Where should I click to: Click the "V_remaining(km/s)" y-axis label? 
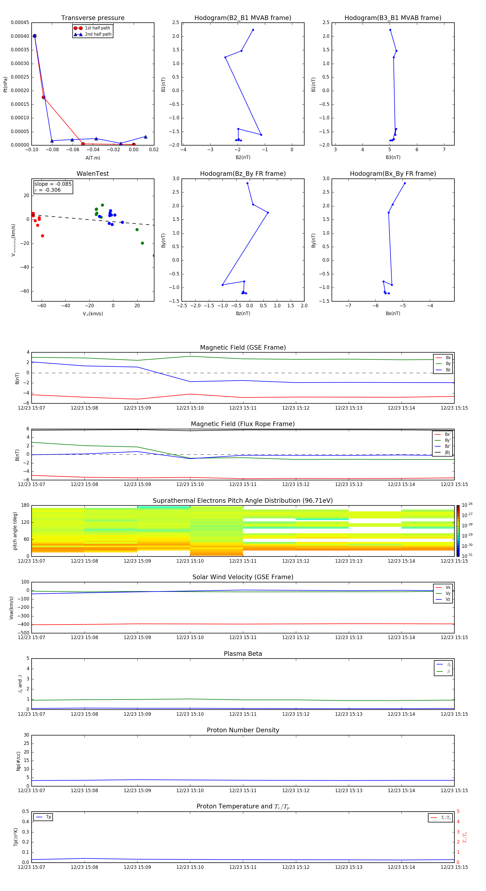click(13, 240)
